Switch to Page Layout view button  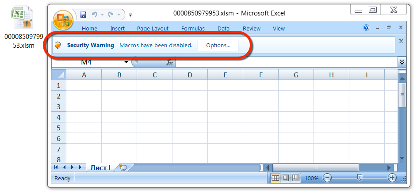[x=285, y=178]
